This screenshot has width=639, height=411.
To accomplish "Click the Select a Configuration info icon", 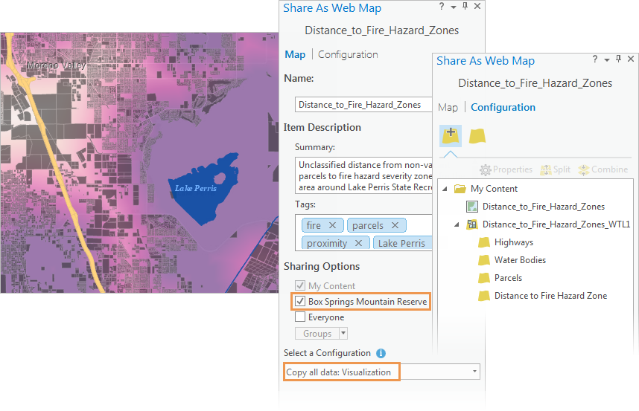I will pos(381,353).
